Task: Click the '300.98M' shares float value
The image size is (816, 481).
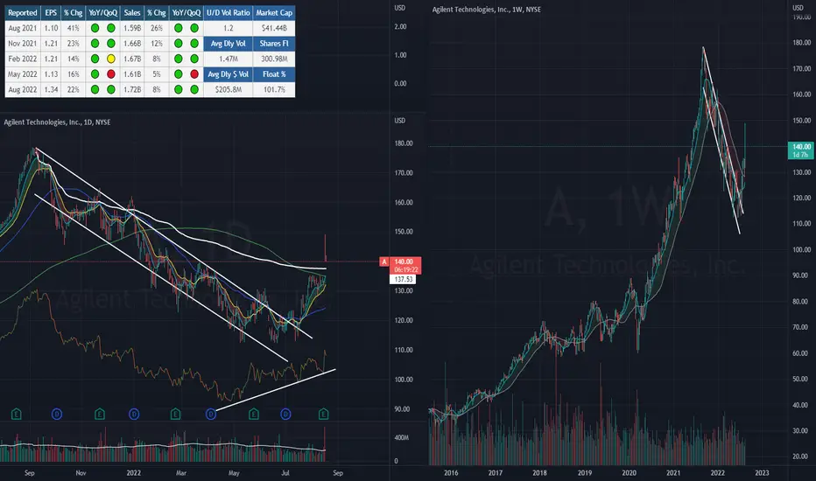Action: coord(274,59)
